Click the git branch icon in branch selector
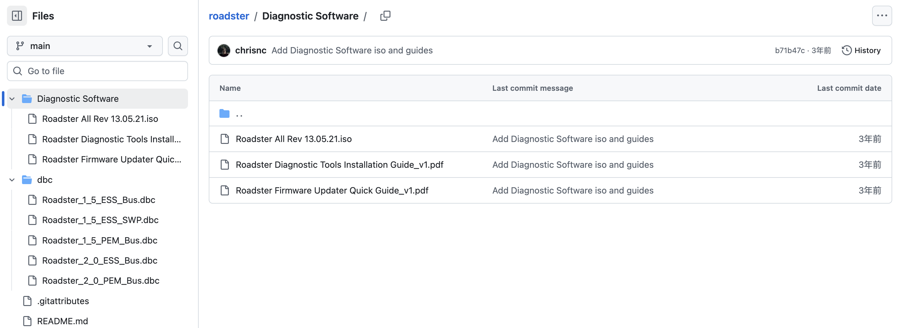 pyautogui.click(x=20, y=46)
